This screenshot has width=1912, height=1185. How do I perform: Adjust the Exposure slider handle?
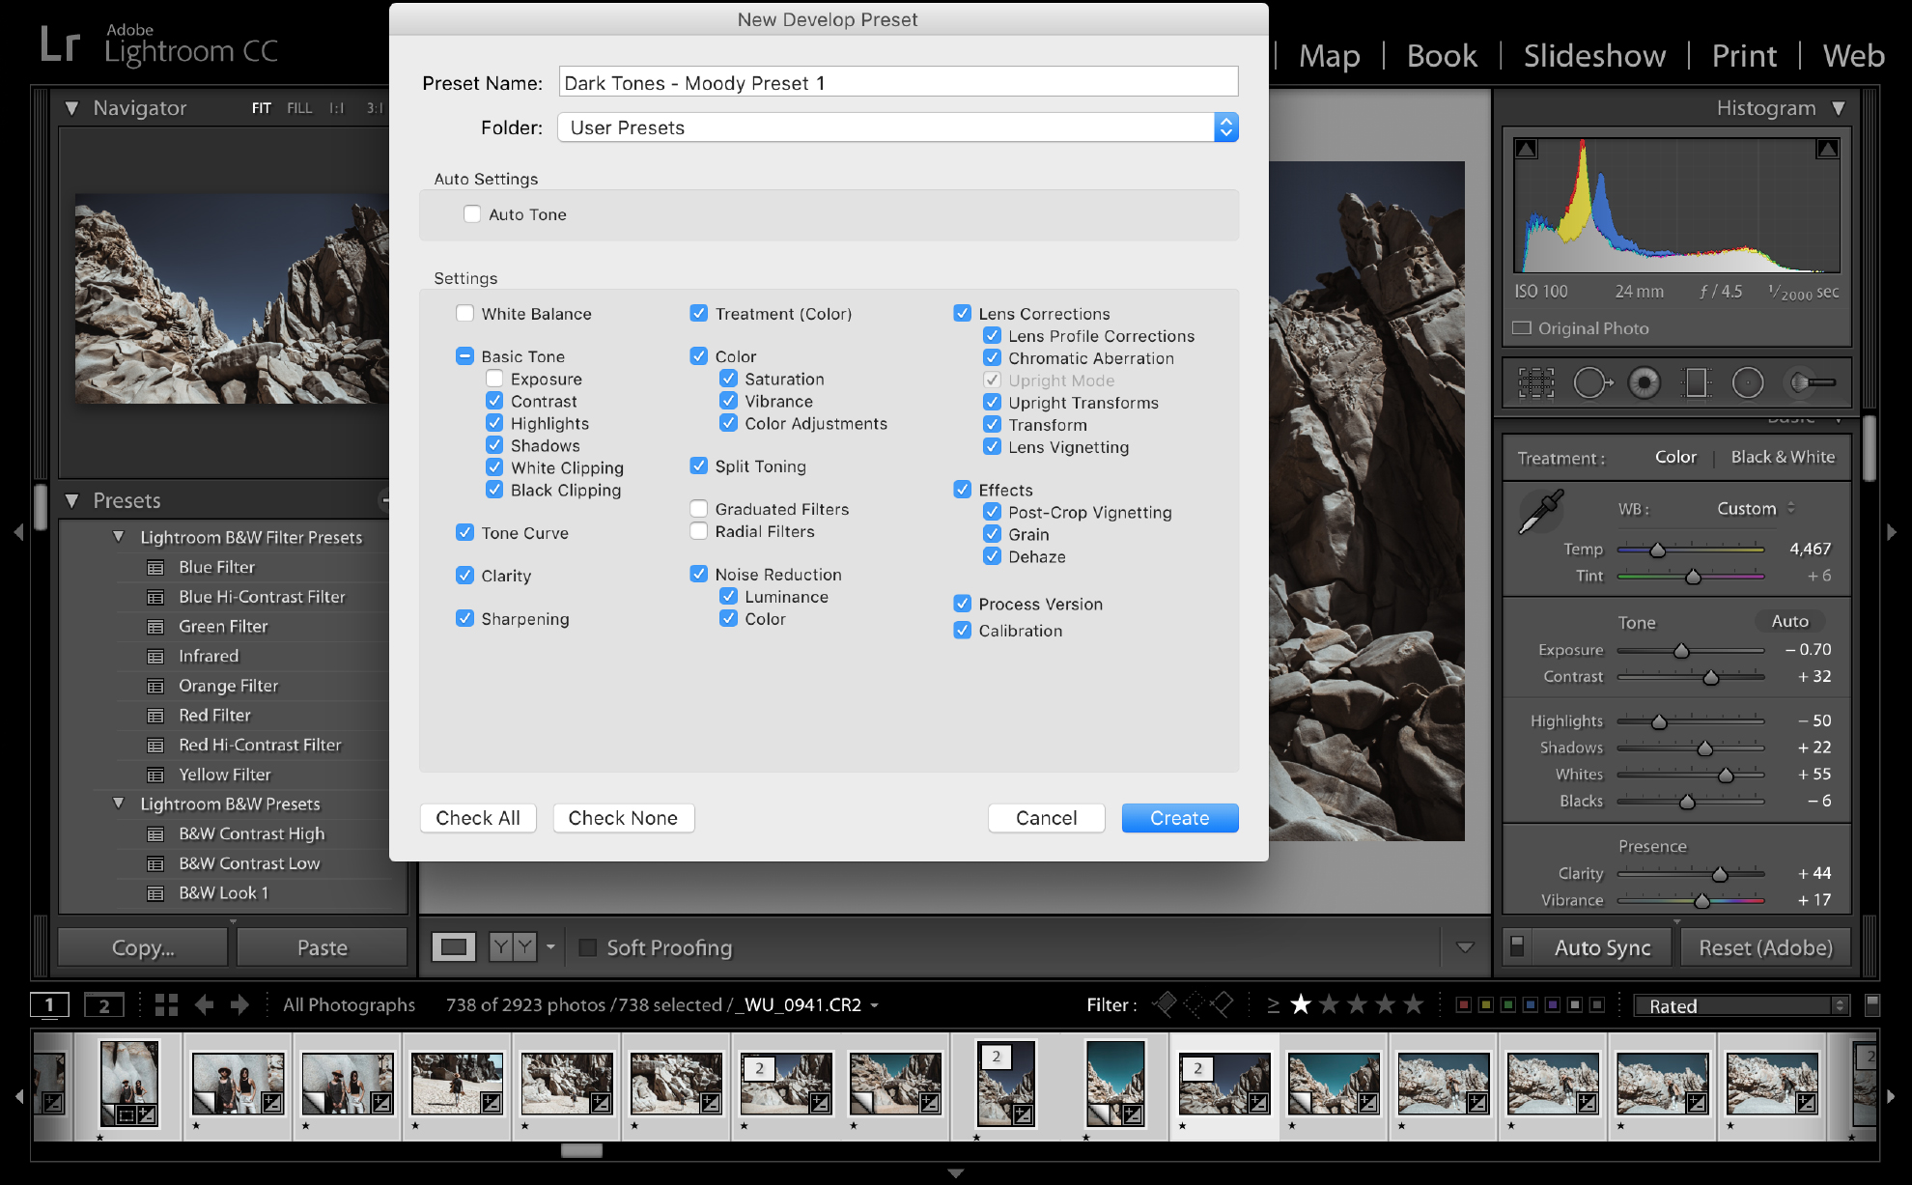tap(1681, 651)
